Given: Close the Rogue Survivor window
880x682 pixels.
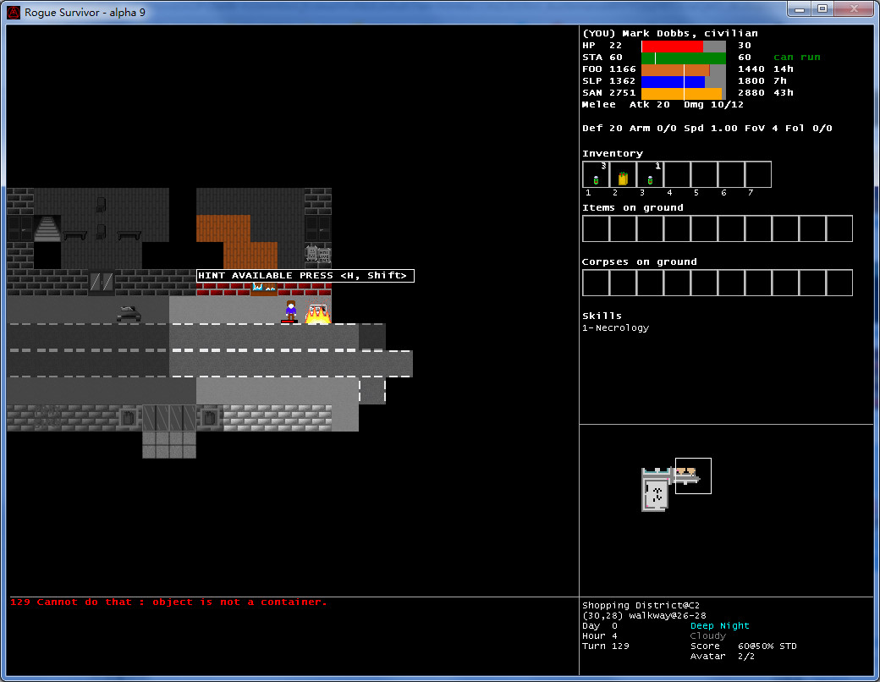Looking at the screenshot, I should [x=854, y=9].
